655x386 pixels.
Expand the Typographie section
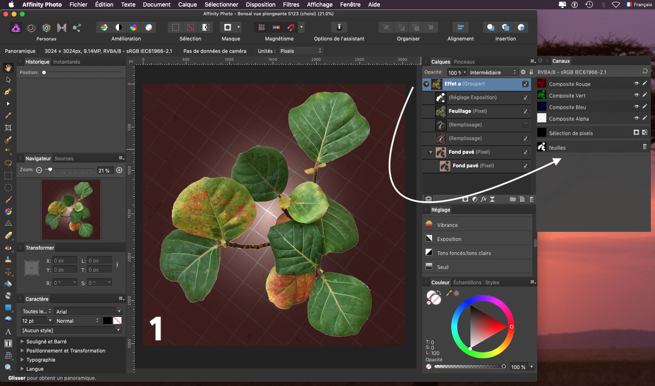point(40,360)
